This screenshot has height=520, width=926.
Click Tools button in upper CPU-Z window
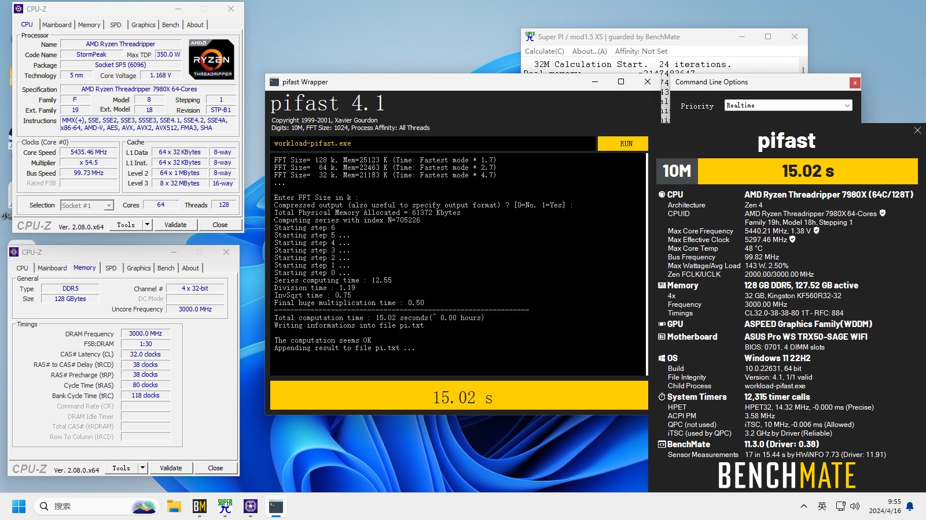(x=126, y=225)
